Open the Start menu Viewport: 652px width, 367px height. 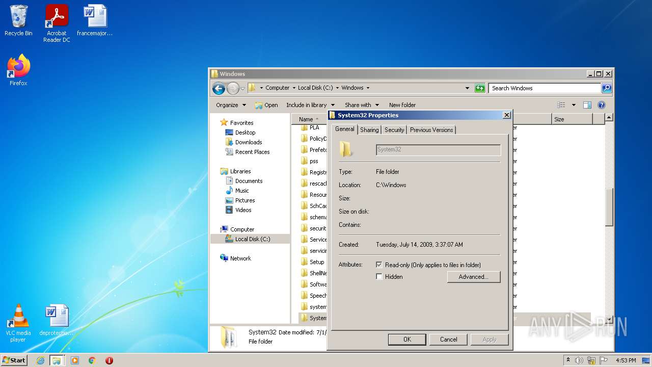click(x=14, y=360)
